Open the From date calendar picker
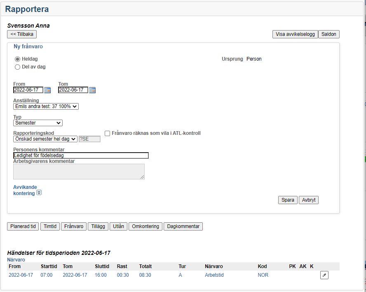Image resolution: width=366 pixels, height=292 pixels. (47, 90)
